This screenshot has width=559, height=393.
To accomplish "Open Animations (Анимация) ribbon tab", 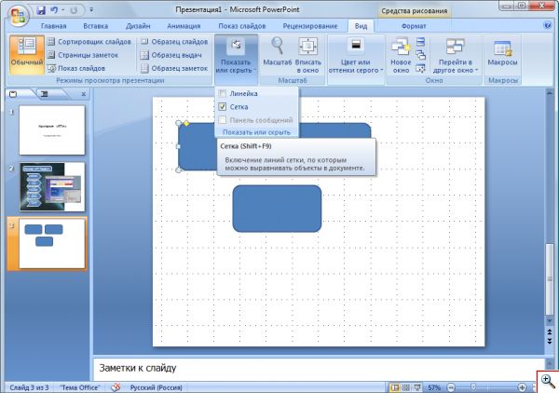I will coord(184,26).
